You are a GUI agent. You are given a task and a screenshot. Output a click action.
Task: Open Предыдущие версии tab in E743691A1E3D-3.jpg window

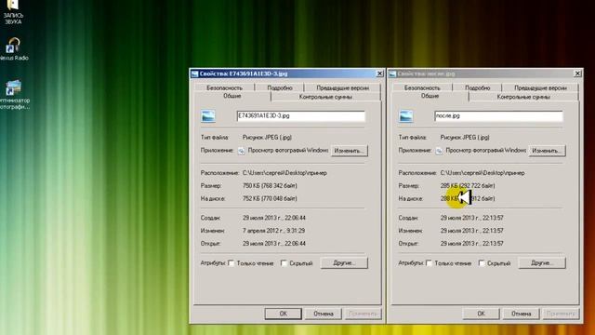click(x=343, y=87)
